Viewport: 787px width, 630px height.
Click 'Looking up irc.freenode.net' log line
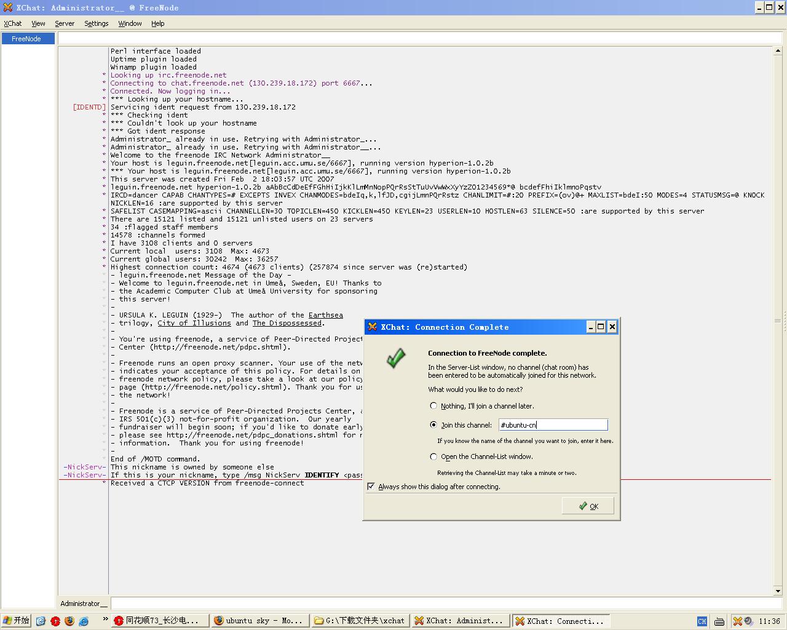168,75
